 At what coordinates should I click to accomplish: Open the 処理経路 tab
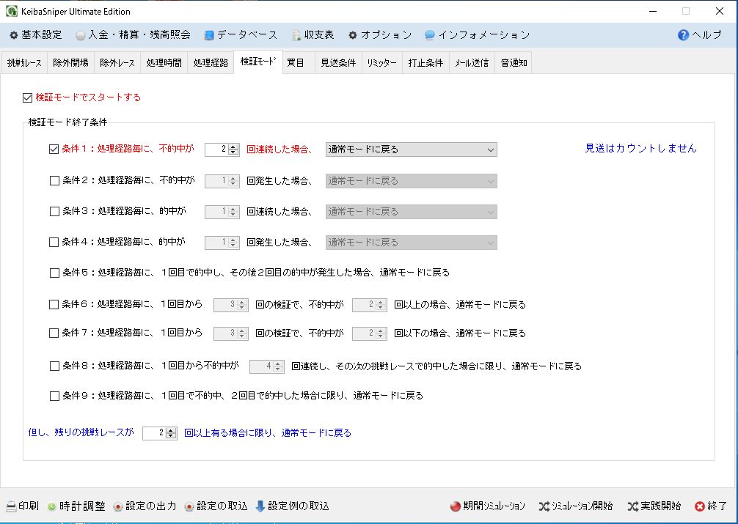pos(211,62)
